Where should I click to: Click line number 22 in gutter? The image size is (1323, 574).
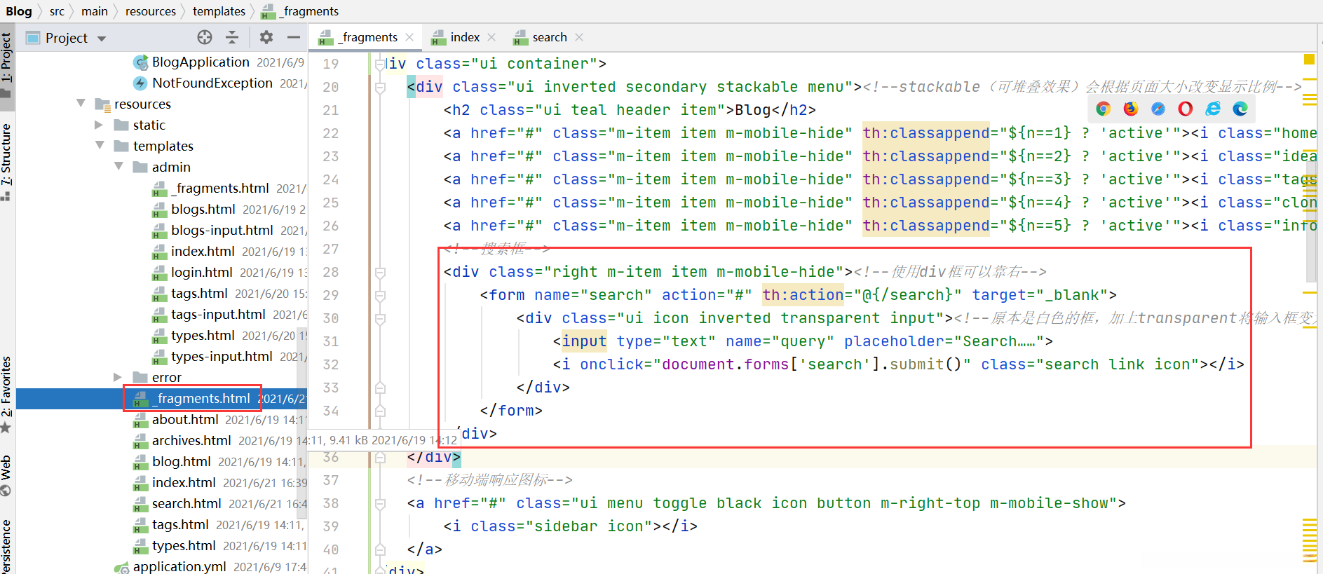pos(331,133)
